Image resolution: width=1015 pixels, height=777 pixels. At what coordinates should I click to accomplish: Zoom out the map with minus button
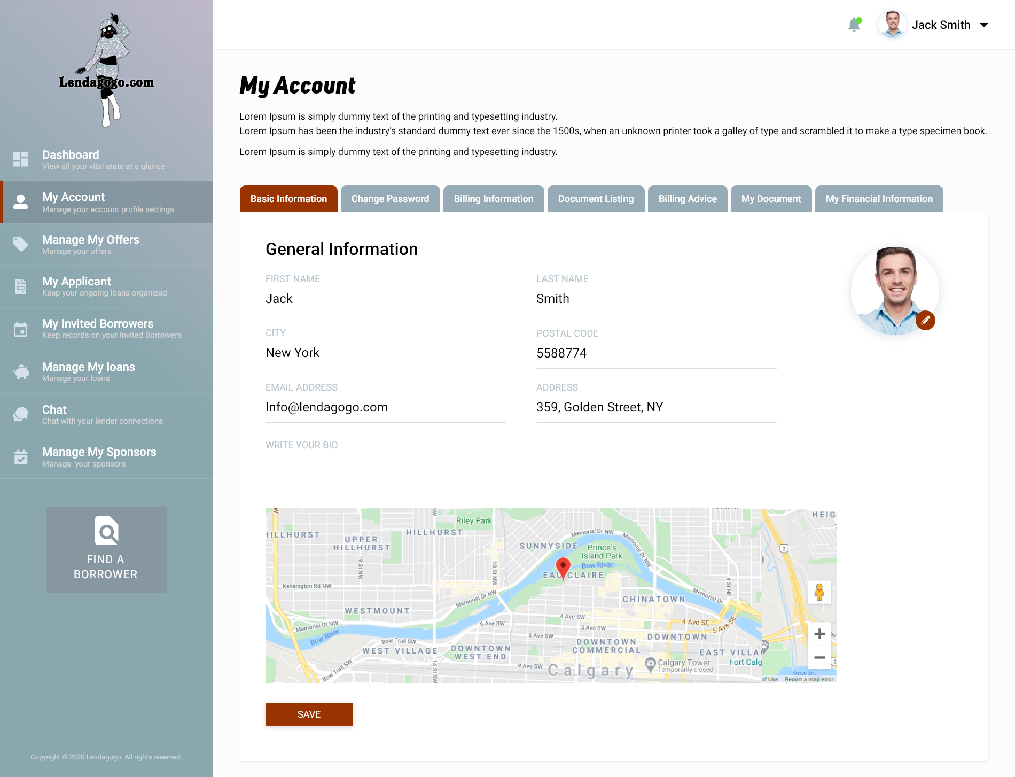[819, 657]
